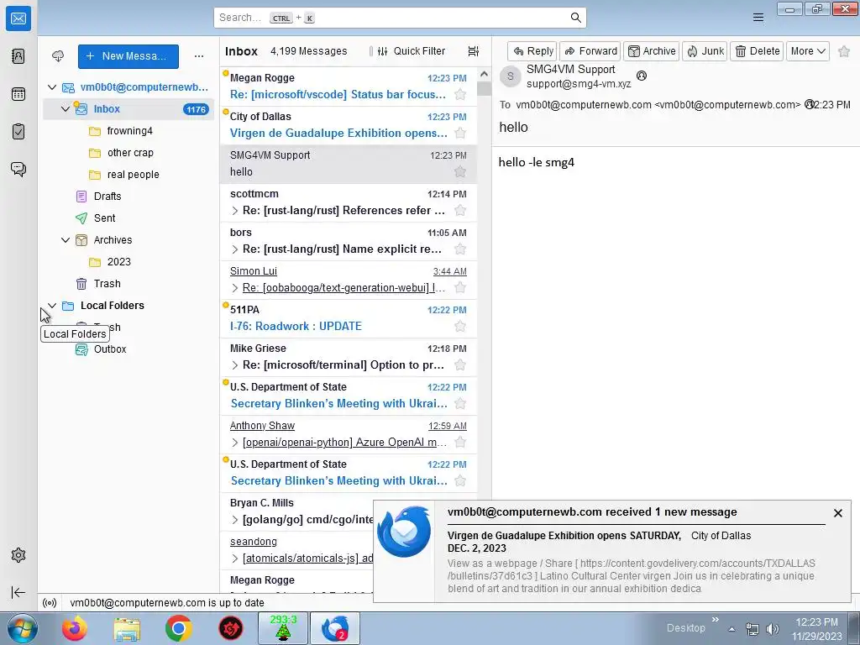Delete the open message
The height and width of the screenshot is (645, 860).
[757, 51]
